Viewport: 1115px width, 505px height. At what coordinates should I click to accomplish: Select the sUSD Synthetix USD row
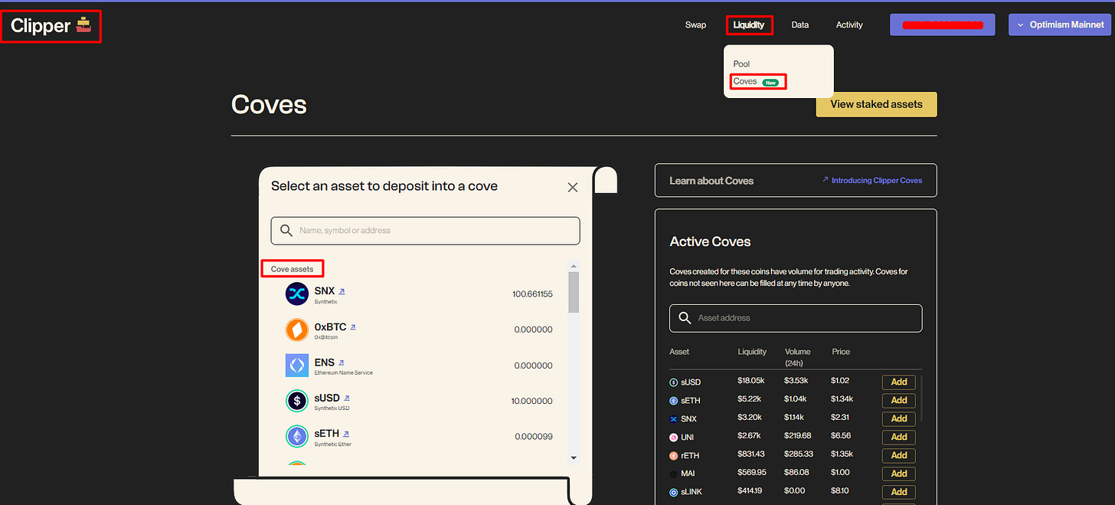pos(419,401)
